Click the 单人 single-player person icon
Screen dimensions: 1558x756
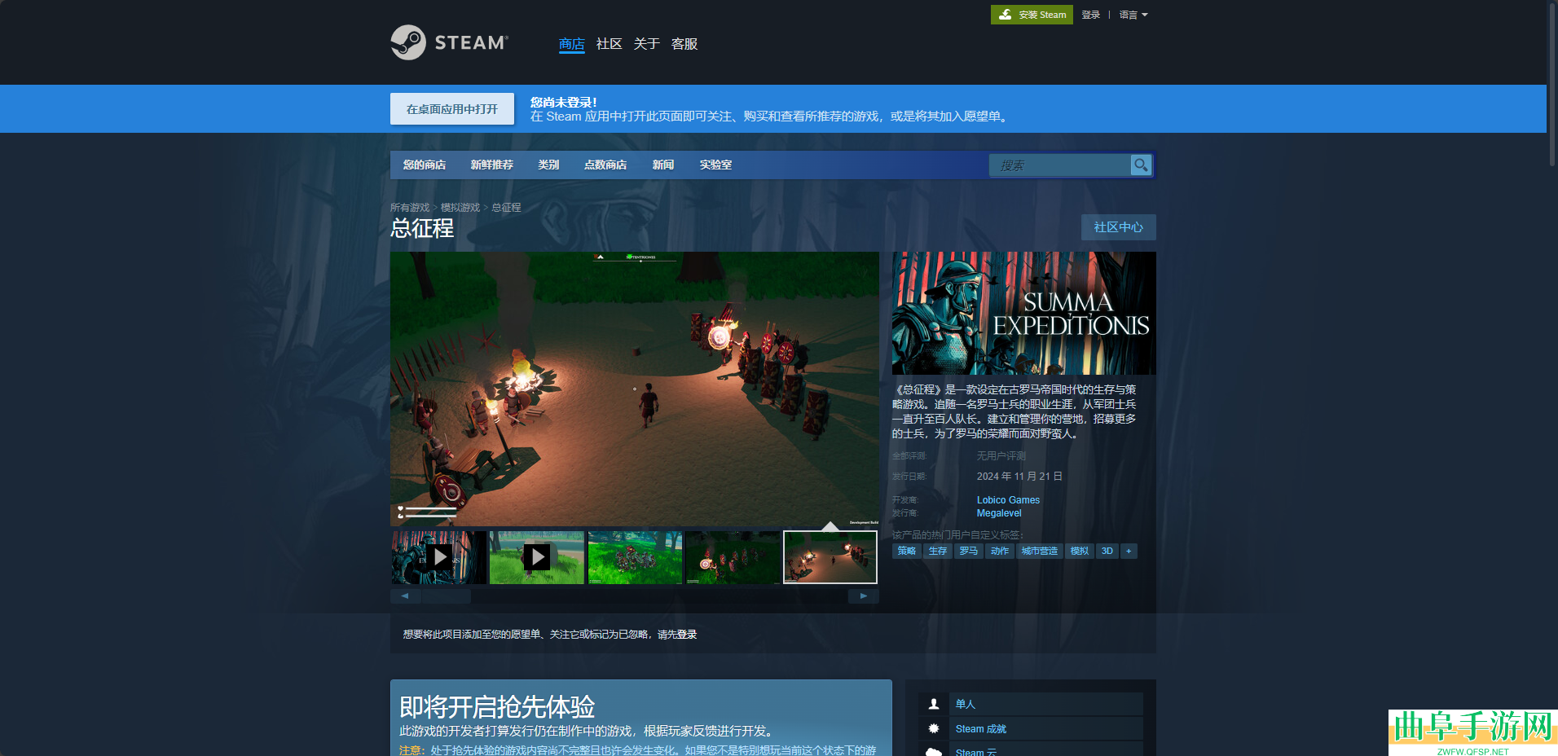point(934,704)
